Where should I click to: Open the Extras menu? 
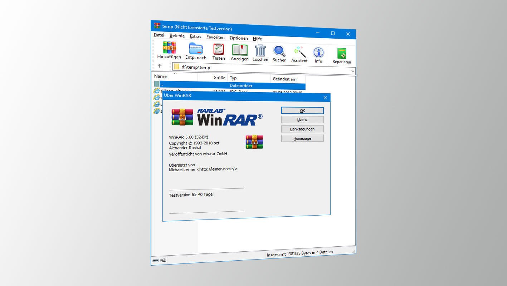(x=195, y=36)
